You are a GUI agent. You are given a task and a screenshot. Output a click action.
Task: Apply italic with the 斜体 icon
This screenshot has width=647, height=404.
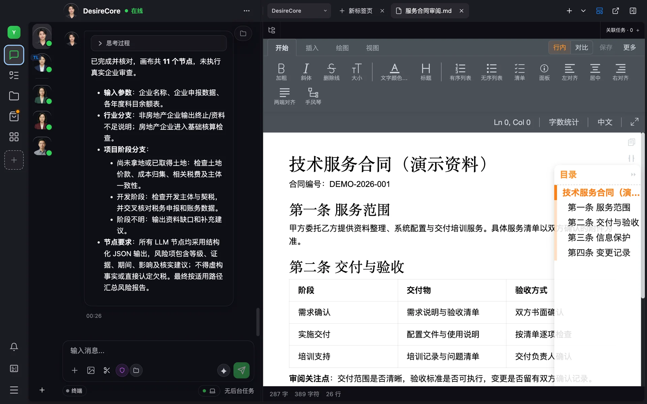(306, 72)
